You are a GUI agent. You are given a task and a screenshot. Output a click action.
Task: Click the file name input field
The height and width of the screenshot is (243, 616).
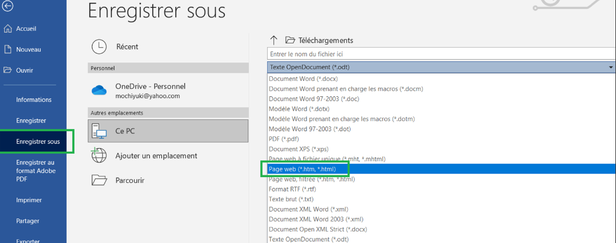coord(437,54)
